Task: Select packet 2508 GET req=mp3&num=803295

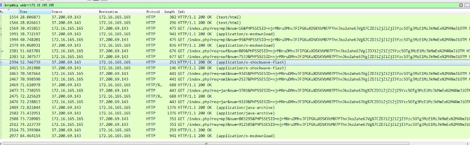Action: [x=235, y=119]
